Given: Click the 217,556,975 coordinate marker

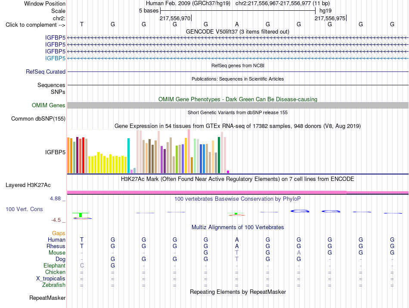Looking at the screenshot, I should point(330,18).
